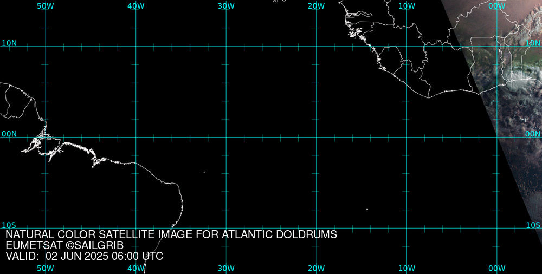Image resolution: width=542 pixels, height=274 pixels.
Task: Click the 50W label in the top longitude row
Action: pos(46,6)
